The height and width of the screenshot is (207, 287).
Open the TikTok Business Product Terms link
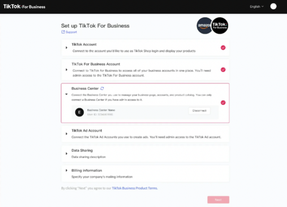(x=135, y=188)
